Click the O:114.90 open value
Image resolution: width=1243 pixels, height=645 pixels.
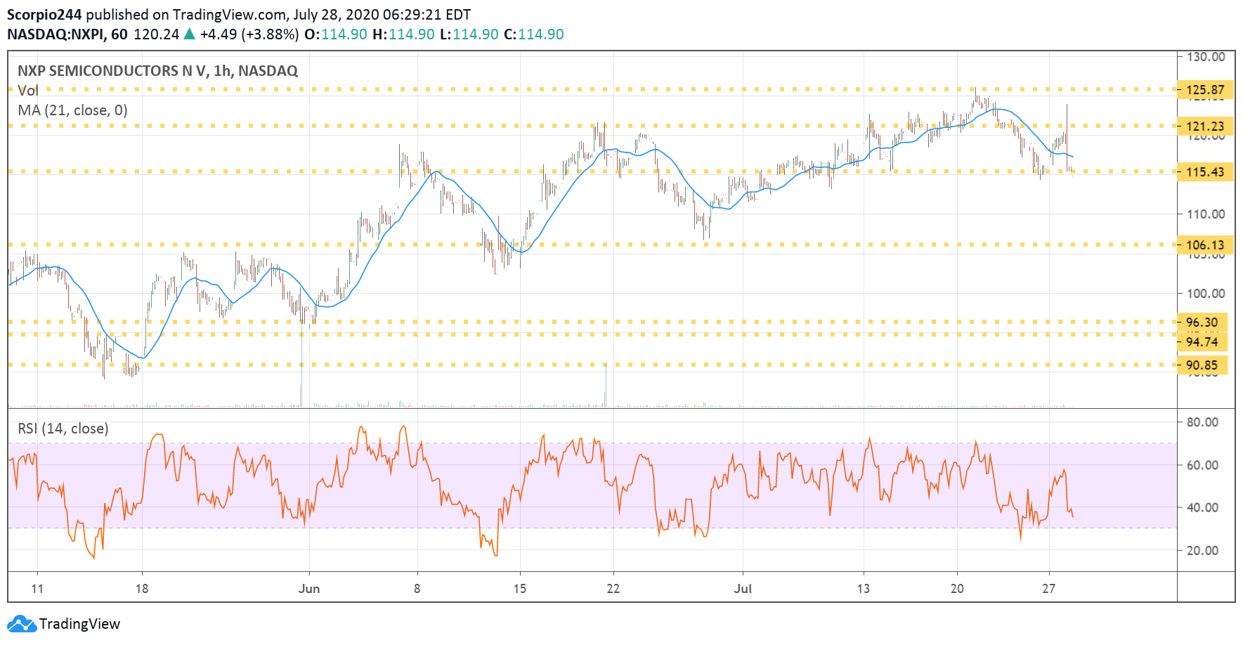[336, 34]
